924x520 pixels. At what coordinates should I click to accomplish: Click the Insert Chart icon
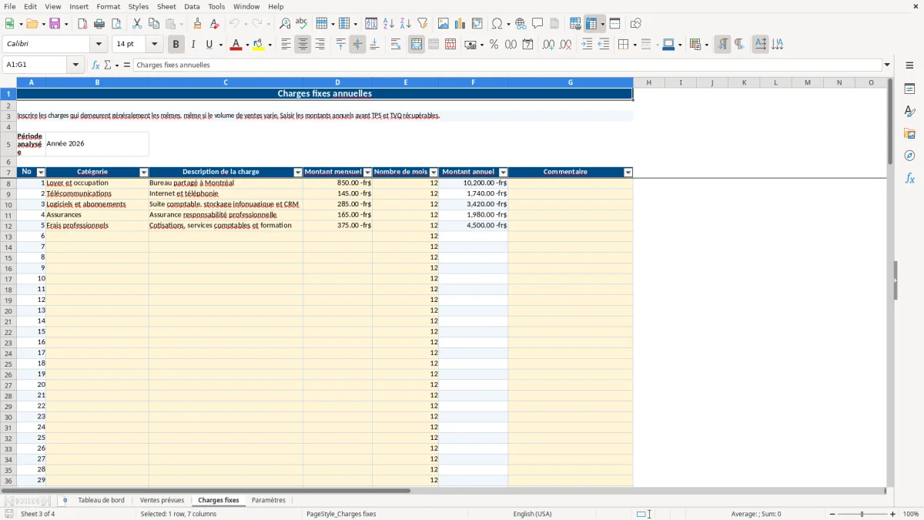click(460, 24)
